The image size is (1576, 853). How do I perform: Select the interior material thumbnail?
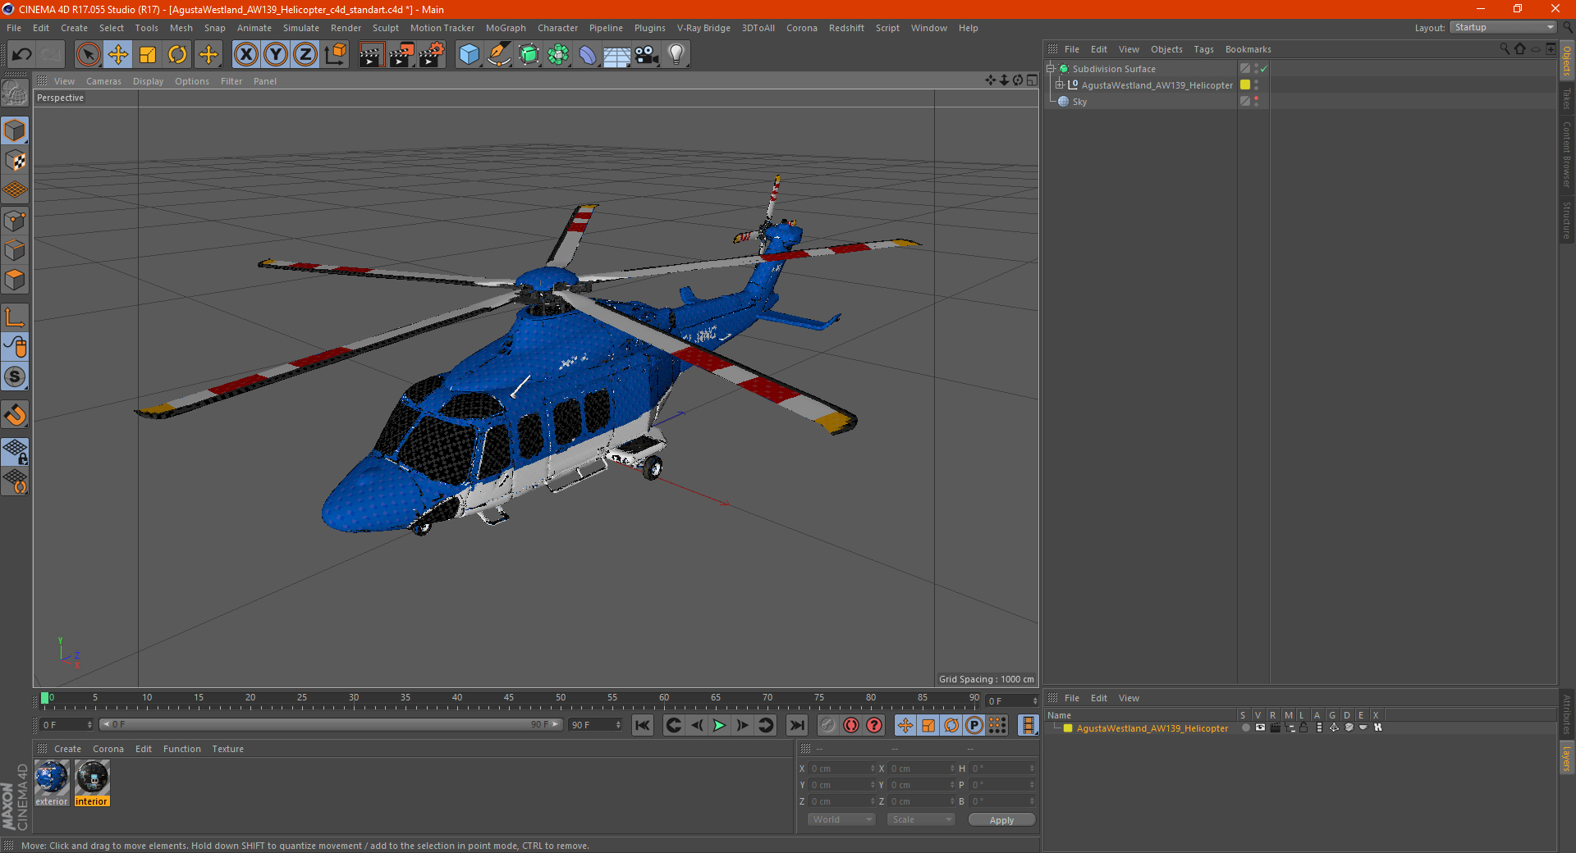(x=92, y=778)
